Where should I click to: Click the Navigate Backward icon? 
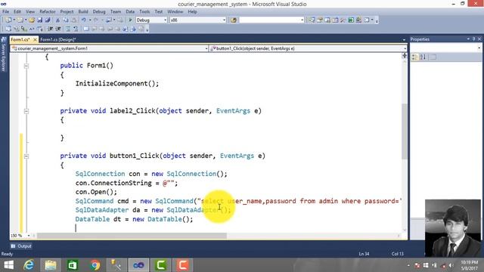click(x=109, y=20)
